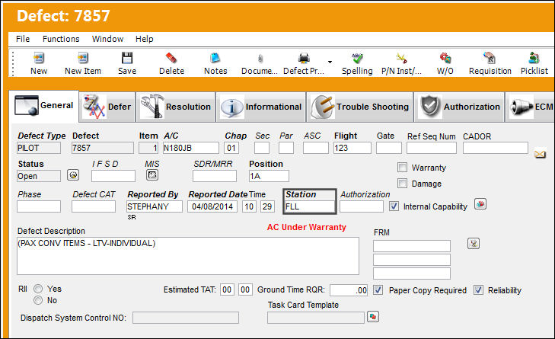
Task: Click the Ground Time RQR field
Action: point(349,290)
